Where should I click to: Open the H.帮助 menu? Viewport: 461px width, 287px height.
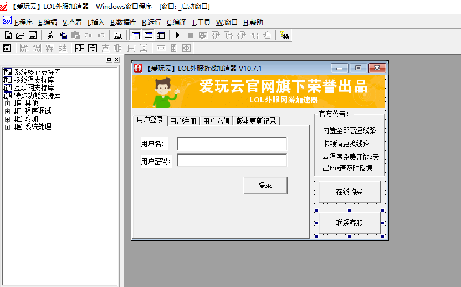click(253, 23)
